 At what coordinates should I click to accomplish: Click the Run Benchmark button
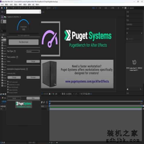[24, 42]
